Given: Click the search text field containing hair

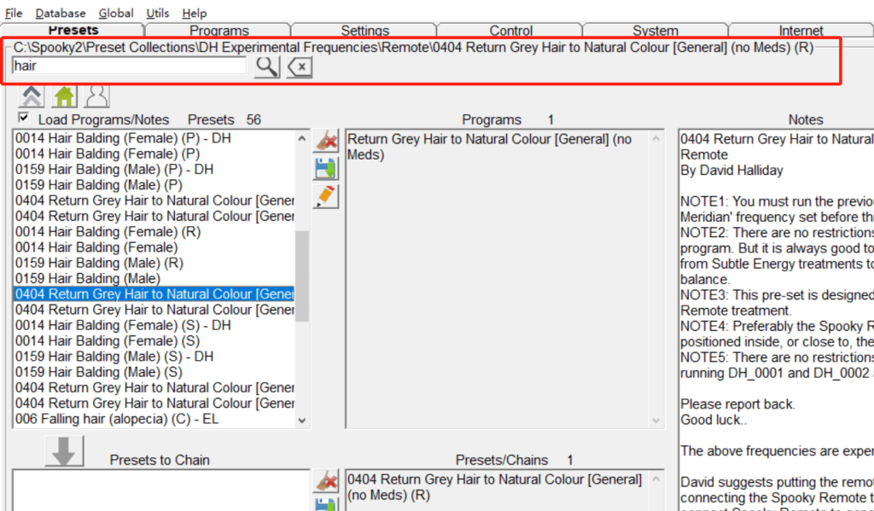Looking at the screenshot, I should click(128, 66).
